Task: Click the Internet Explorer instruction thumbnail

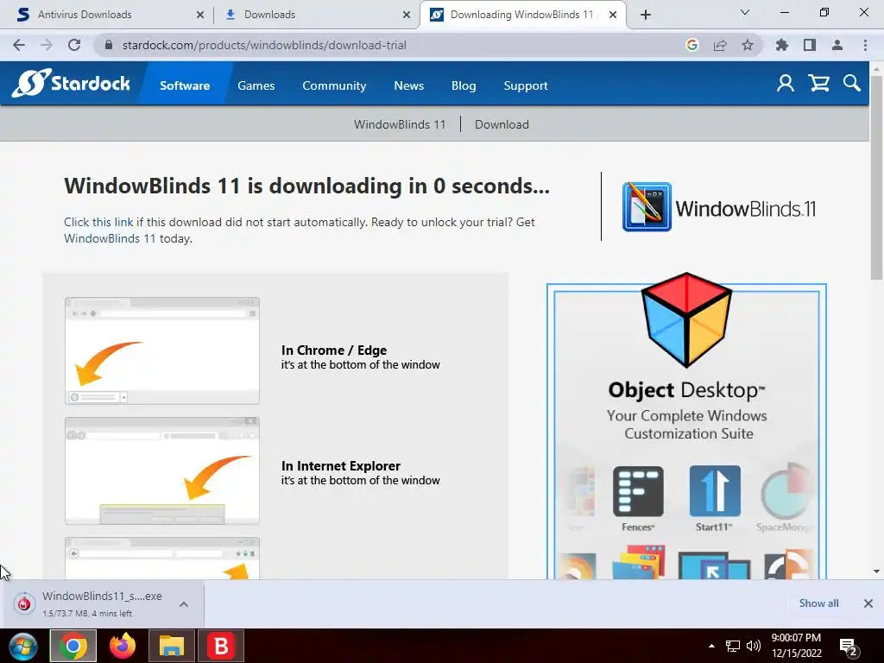Action: [161, 470]
